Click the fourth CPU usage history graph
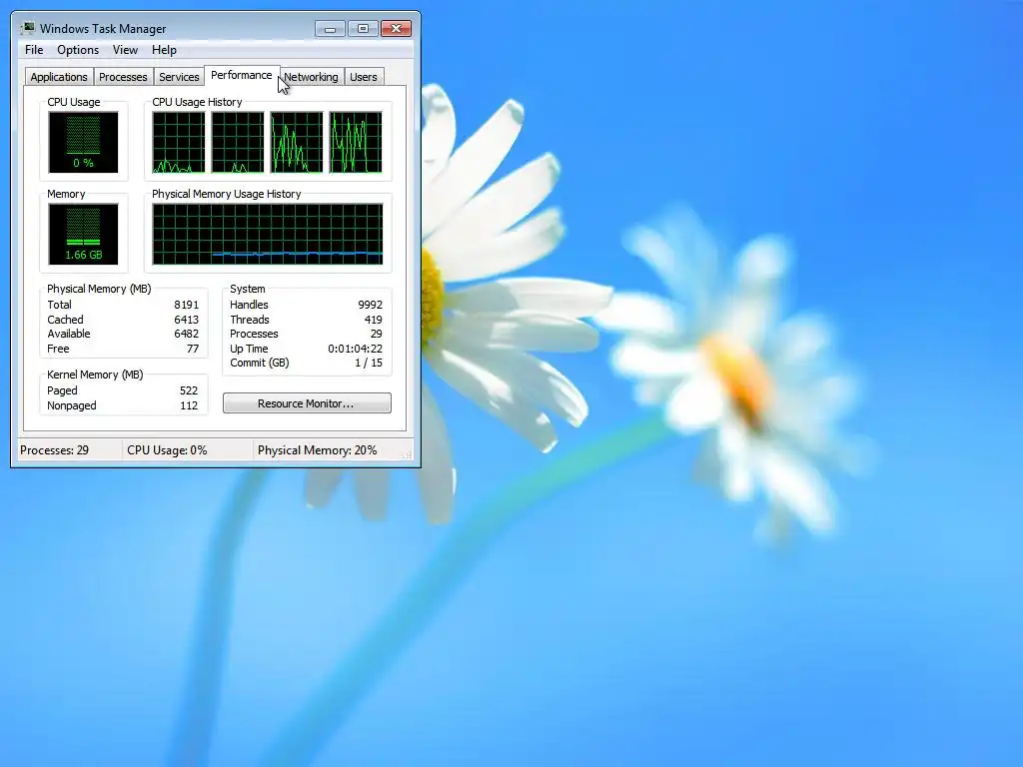1023x767 pixels. pyautogui.click(x=356, y=142)
